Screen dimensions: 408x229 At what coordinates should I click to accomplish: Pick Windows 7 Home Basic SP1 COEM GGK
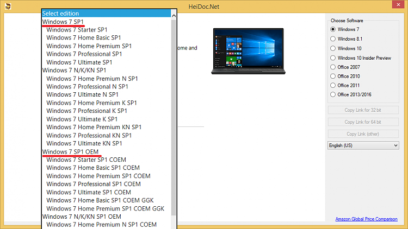tap(100, 200)
